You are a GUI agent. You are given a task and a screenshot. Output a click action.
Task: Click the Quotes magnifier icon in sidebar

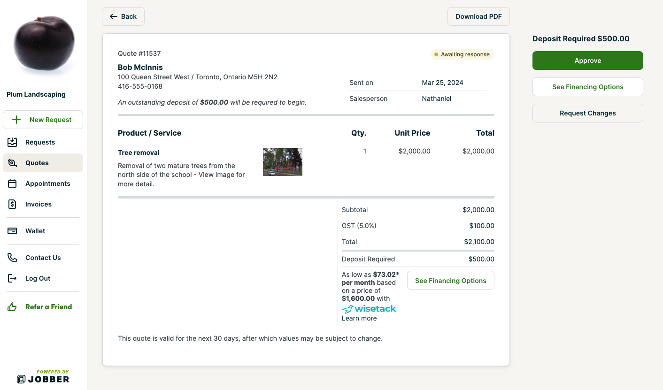13,163
